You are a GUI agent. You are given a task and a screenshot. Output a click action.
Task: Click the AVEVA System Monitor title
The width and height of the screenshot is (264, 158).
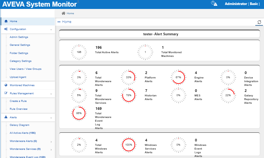tap(39, 4)
